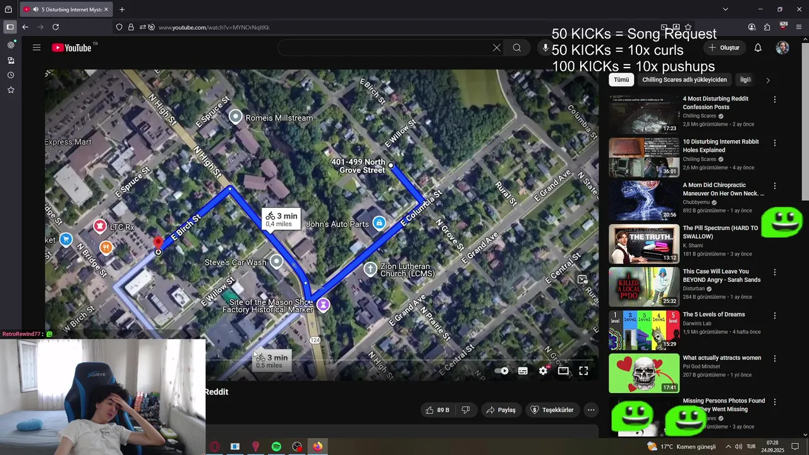Open Chilling Scares channel under Rabbit Holes video

point(699,159)
